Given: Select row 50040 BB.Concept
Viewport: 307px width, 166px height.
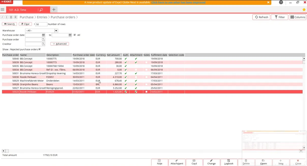Looking at the screenshot, I should pyautogui.click(x=152, y=59).
